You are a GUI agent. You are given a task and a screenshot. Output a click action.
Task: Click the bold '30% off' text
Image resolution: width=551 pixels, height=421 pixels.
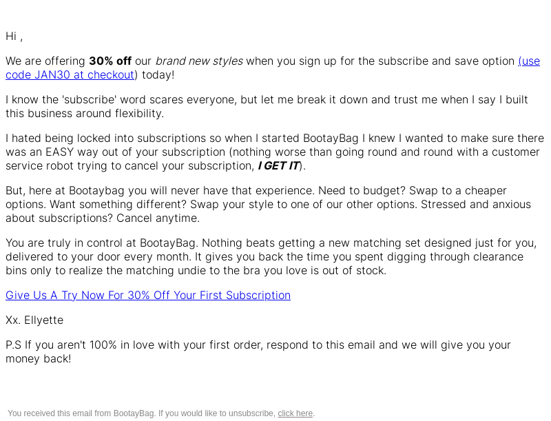[110, 61]
